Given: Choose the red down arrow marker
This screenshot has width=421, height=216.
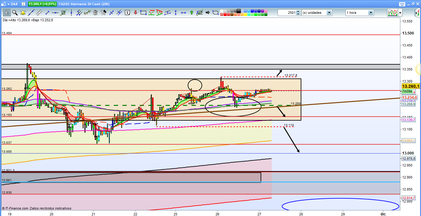Looking at the screenshot, I should point(135,13).
